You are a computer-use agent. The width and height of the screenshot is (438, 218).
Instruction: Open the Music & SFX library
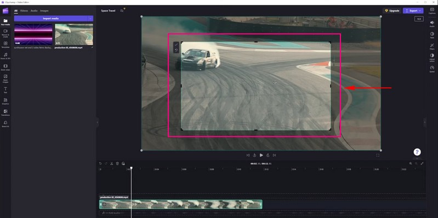(x=5, y=56)
